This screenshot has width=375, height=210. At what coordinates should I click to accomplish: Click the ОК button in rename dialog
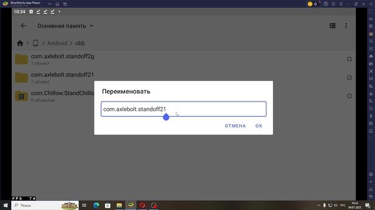(259, 126)
